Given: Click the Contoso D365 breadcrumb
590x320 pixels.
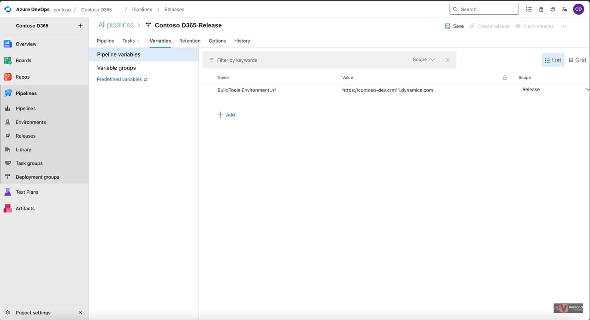Looking at the screenshot, I should [96, 9].
